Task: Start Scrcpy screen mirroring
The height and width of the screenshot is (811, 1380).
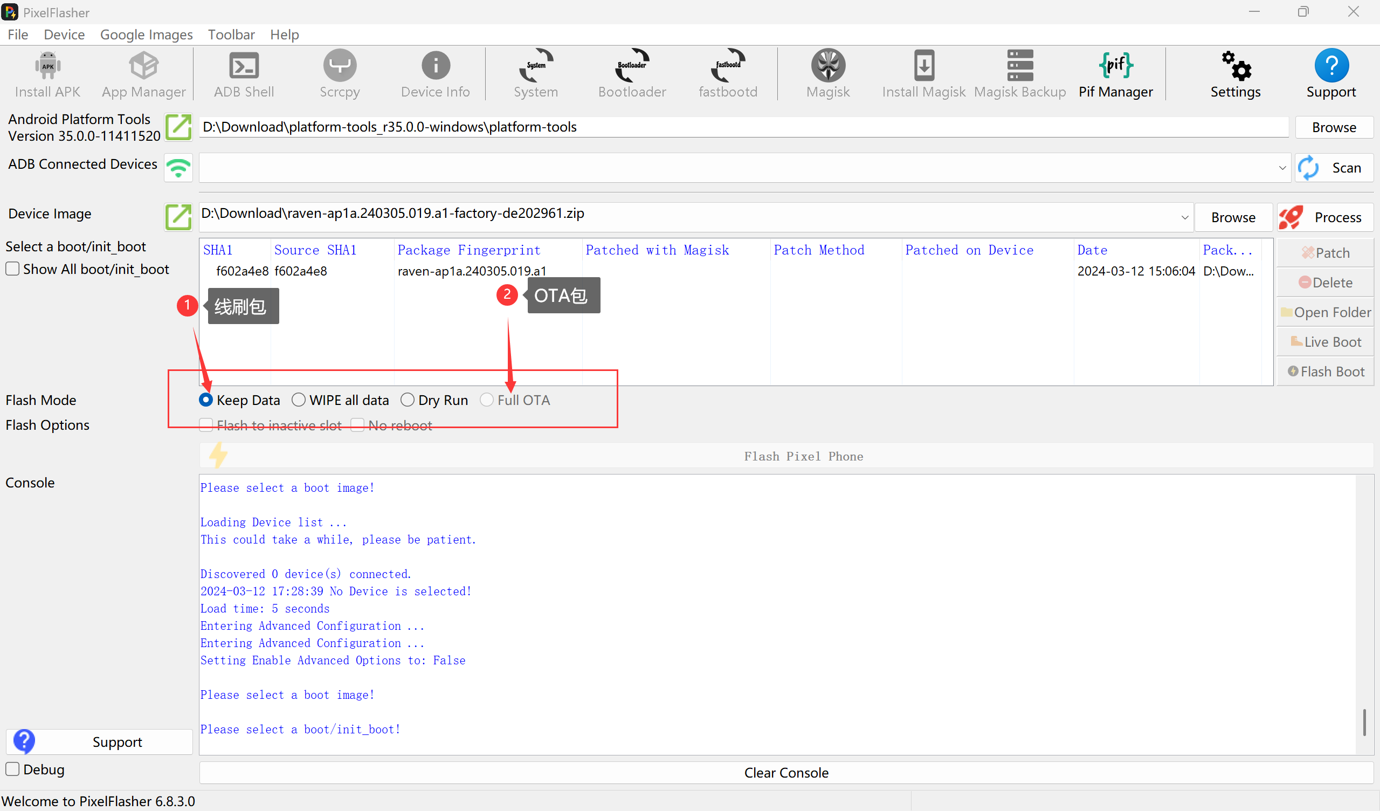Action: (340, 74)
